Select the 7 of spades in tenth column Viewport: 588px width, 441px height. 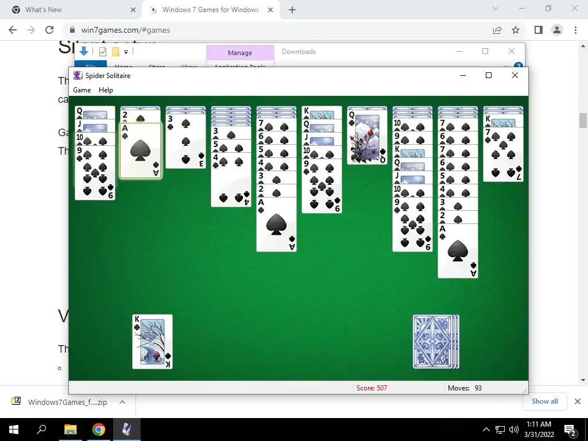503,154
